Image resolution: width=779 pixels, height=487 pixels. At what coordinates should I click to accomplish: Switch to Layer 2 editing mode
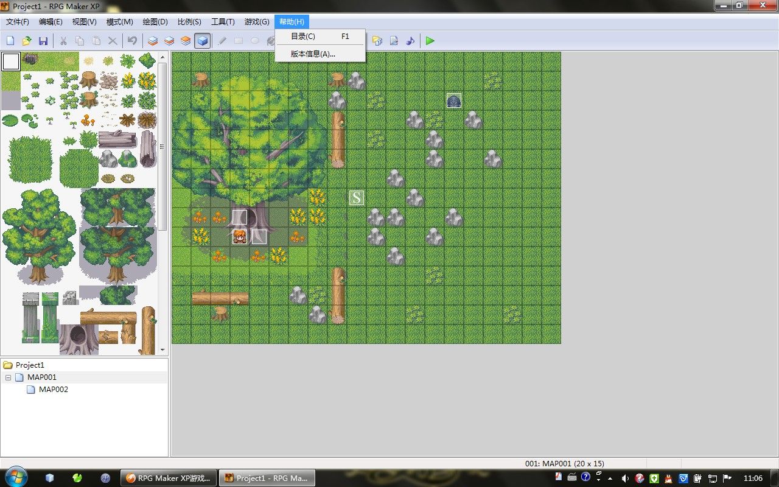pyautogui.click(x=169, y=41)
